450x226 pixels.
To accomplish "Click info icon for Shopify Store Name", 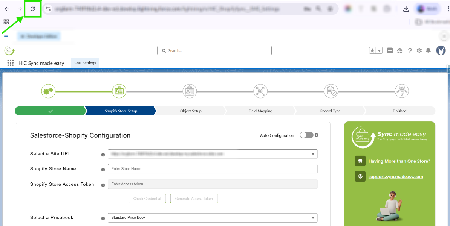I will 103,170.
